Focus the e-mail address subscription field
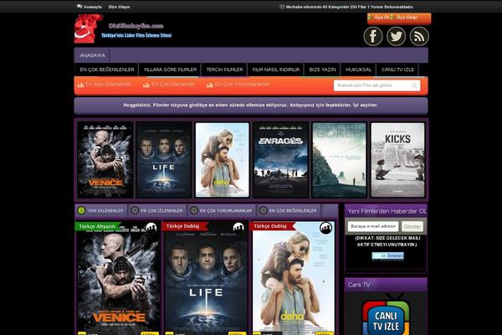Screen dimensions: 502x335 373,226
